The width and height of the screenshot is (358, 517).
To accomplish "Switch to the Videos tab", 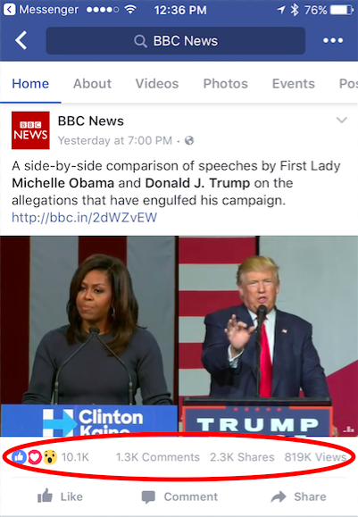I will click(157, 84).
